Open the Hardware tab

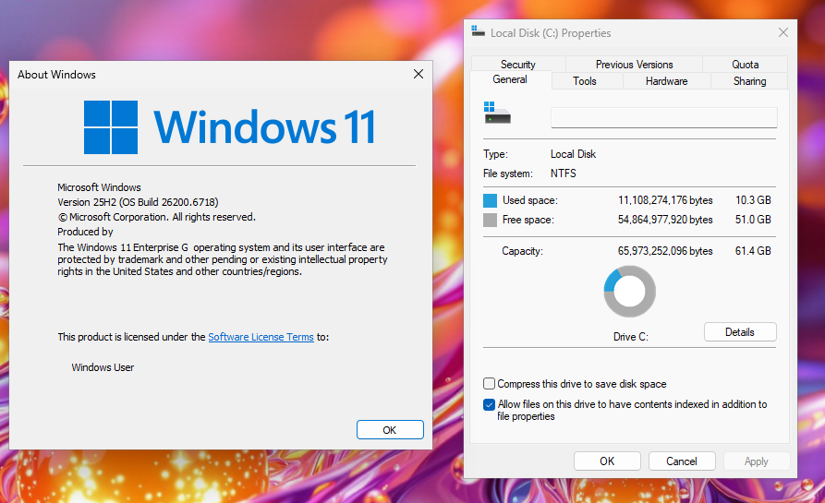click(x=667, y=81)
